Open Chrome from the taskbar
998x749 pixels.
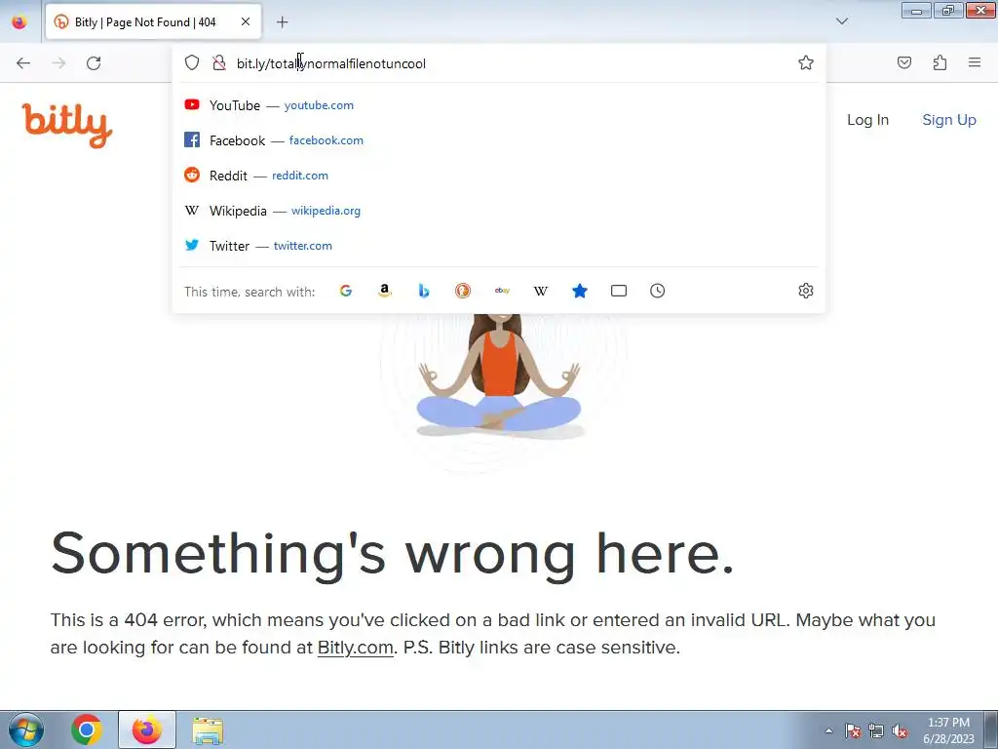(87, 729)
